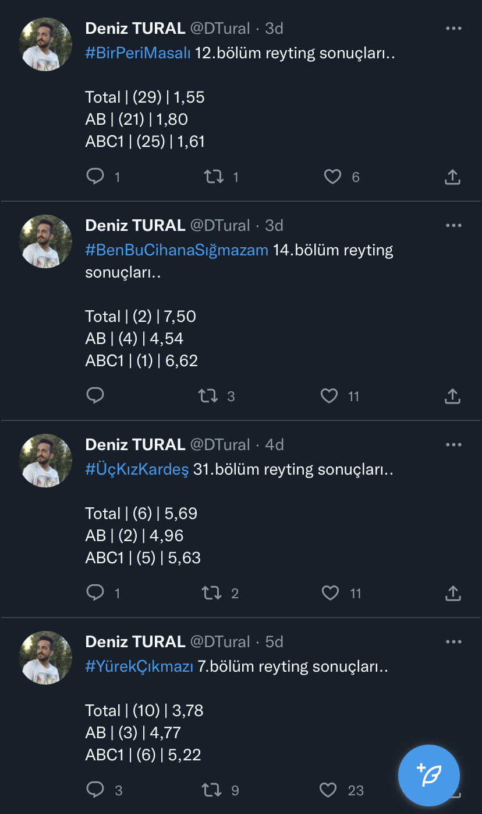
Task: Share the BirPeriMasalı tweet
Action: pyautogui.click(x=452, y=177)
